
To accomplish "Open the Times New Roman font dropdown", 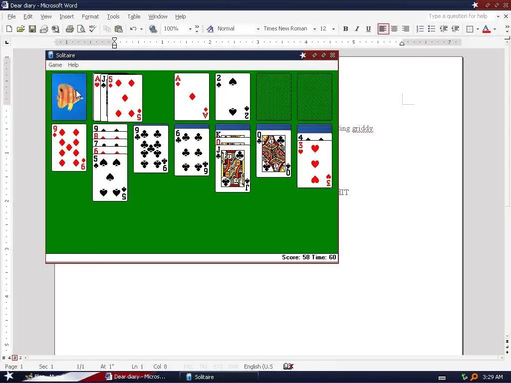I will [314, 29].
